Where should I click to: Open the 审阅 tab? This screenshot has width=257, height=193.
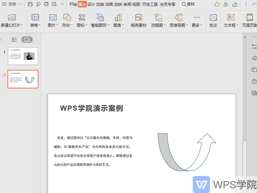pyautogui.click(x=127, y=4)
